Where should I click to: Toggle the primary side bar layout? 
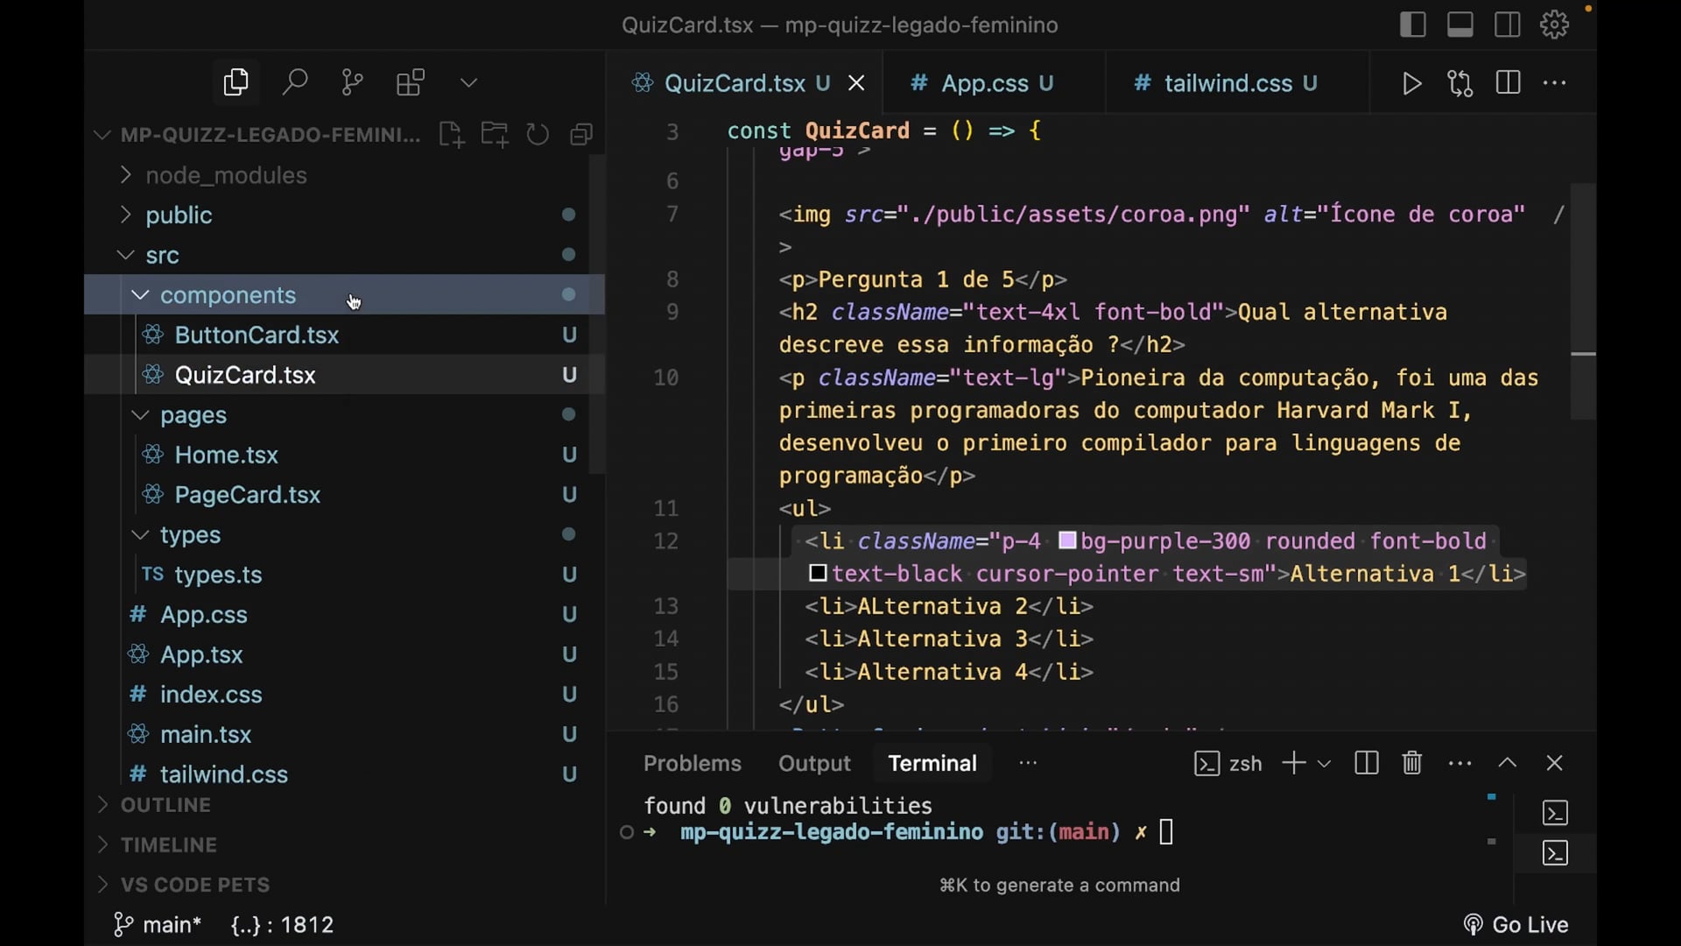tap(1412, 25)
